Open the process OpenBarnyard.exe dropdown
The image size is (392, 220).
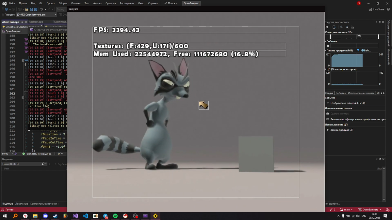pos(37,15)
